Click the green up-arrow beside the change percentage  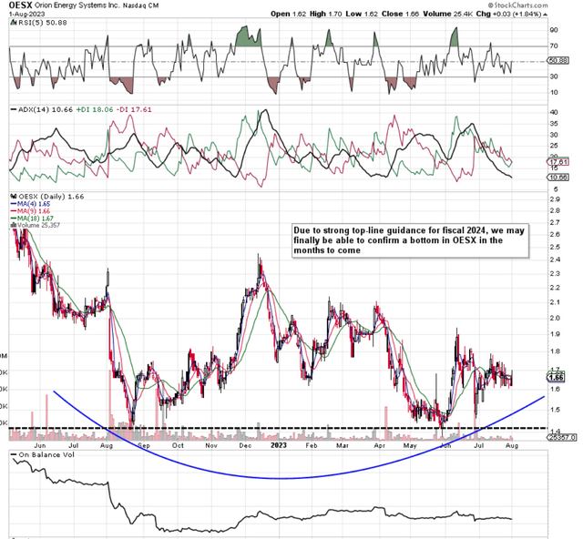545,15
